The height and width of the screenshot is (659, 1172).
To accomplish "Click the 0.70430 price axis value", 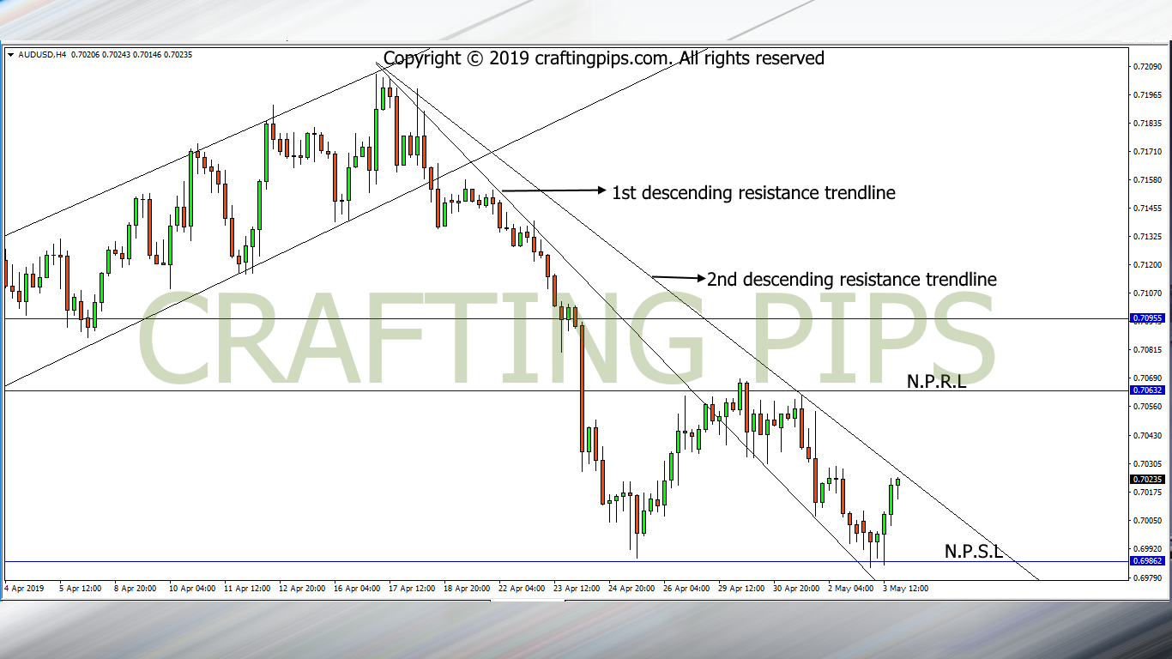I will click(x=1147, y=435).
